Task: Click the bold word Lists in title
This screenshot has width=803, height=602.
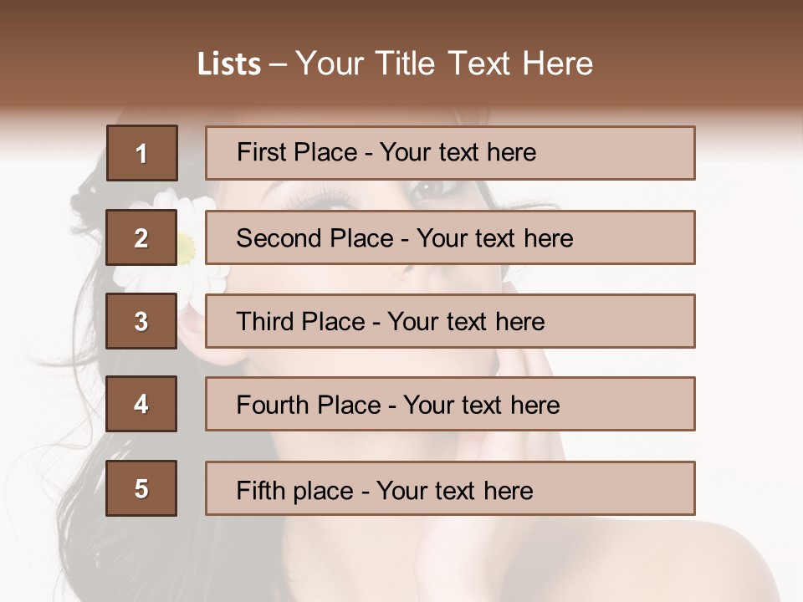Action: (229, 64)
